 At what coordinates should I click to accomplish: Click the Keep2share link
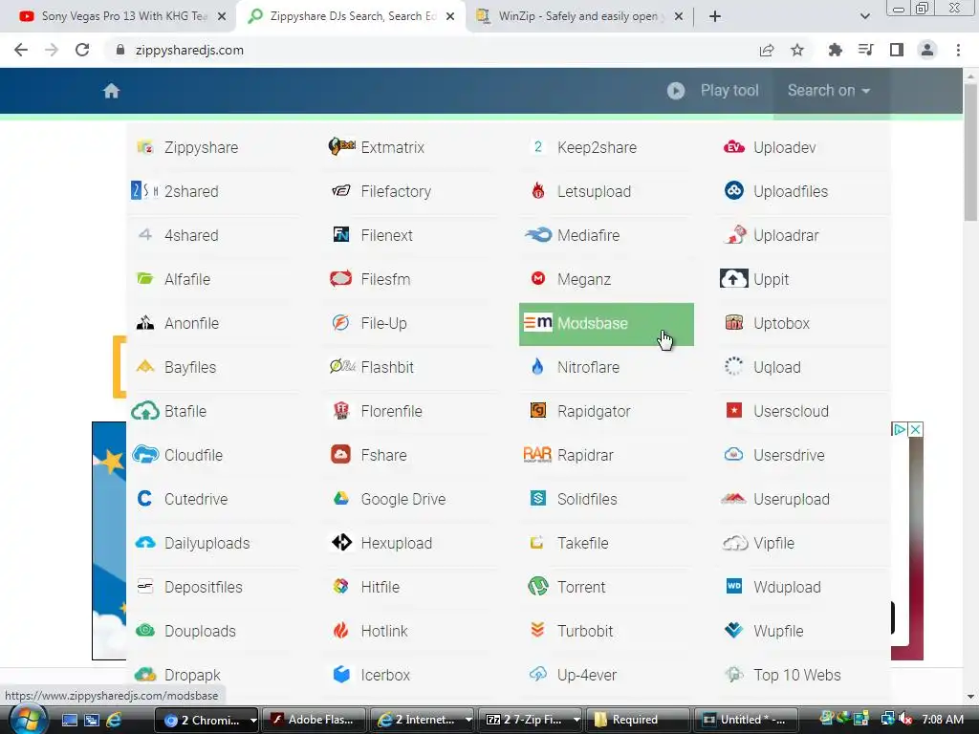click(x=597, y=147)
